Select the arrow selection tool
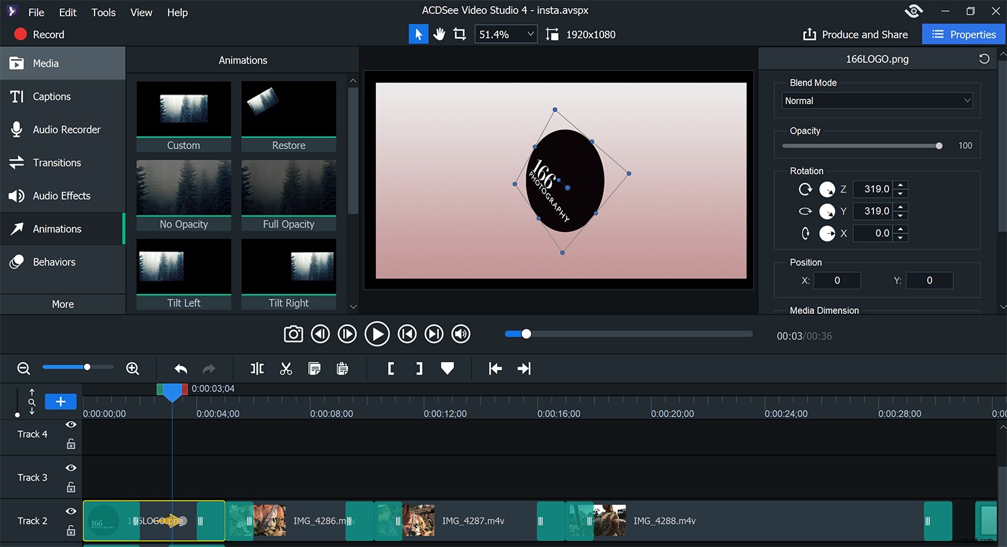This screenshot has height=547, width=1007. click(418, 34)
